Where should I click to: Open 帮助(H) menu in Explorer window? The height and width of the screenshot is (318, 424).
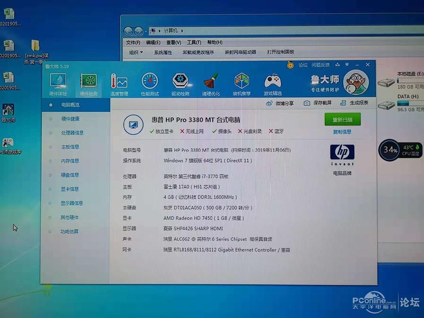pos(215,42)
